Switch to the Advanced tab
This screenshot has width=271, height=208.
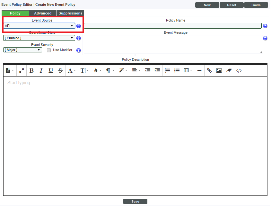coord(43,13)
